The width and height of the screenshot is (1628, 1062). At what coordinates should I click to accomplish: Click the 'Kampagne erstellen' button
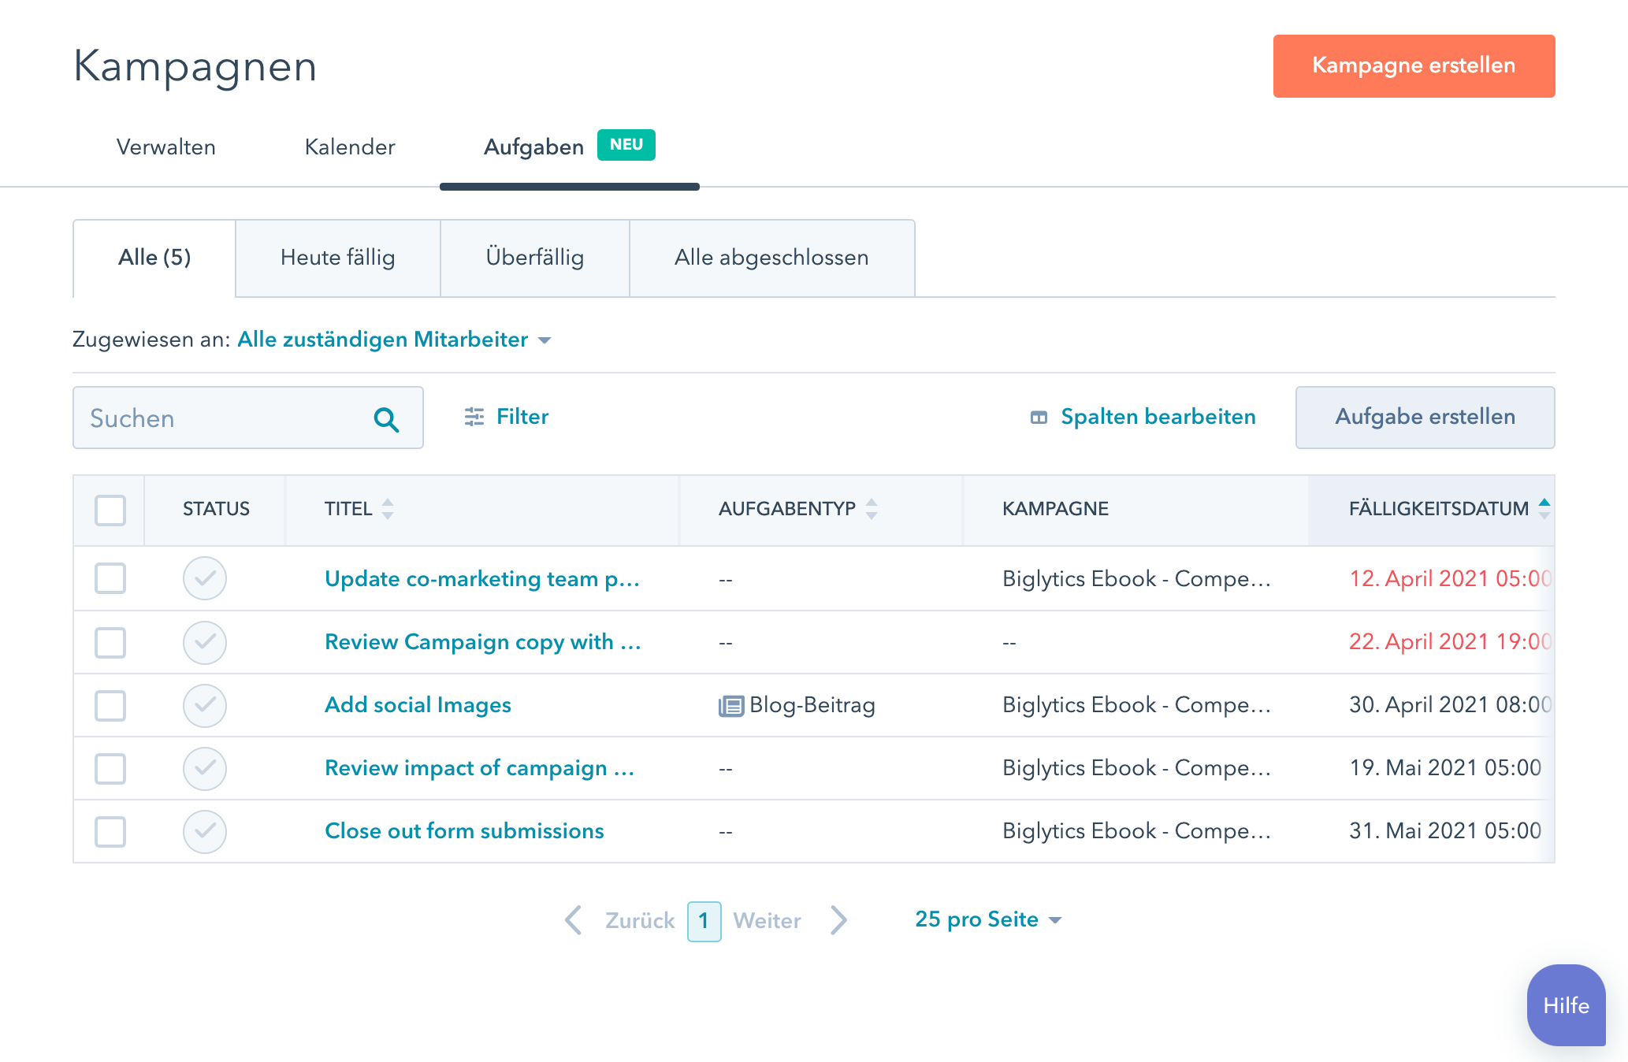1414,66
